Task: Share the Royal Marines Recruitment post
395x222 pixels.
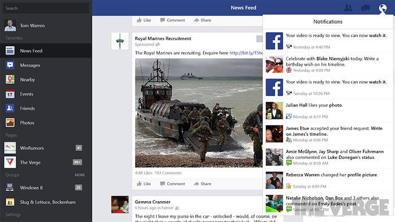Action: [203, 184]
